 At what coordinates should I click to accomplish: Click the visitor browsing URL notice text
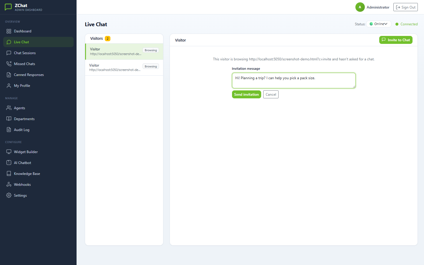(x=294, y=59)
